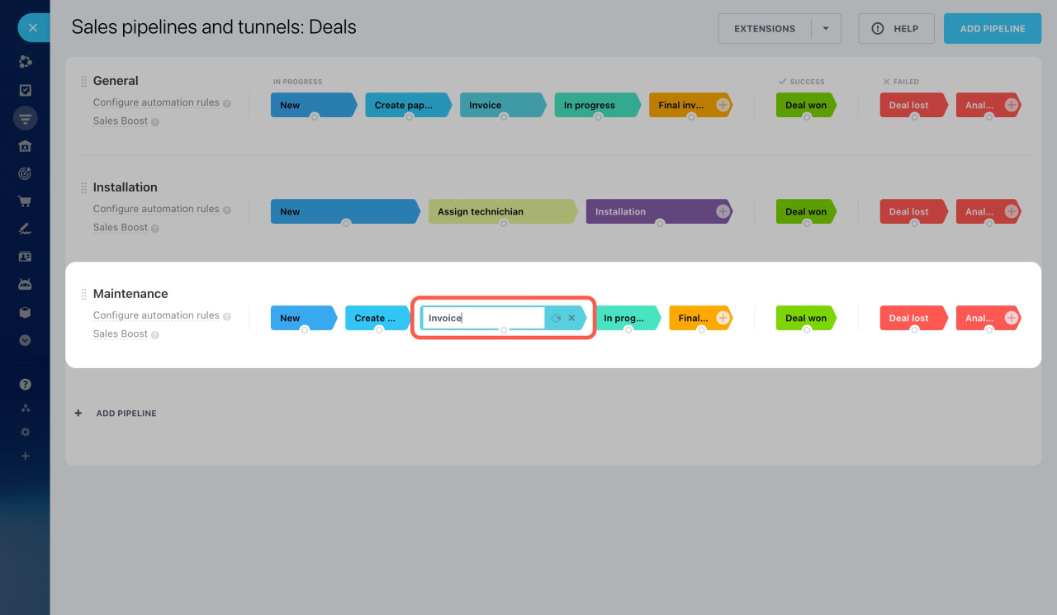The width and height of the screenshot is (1057, 615).
Task: Add stage after Installation stage plus icon
Action: pyautogui.click(x=723, y=211)
